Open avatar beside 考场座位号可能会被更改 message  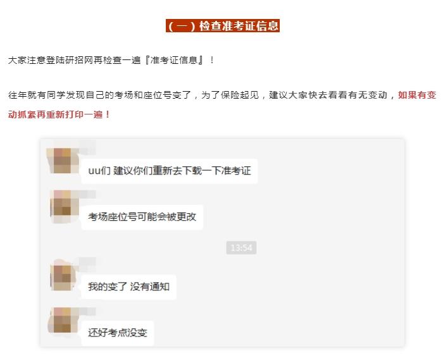coord(65,207)
